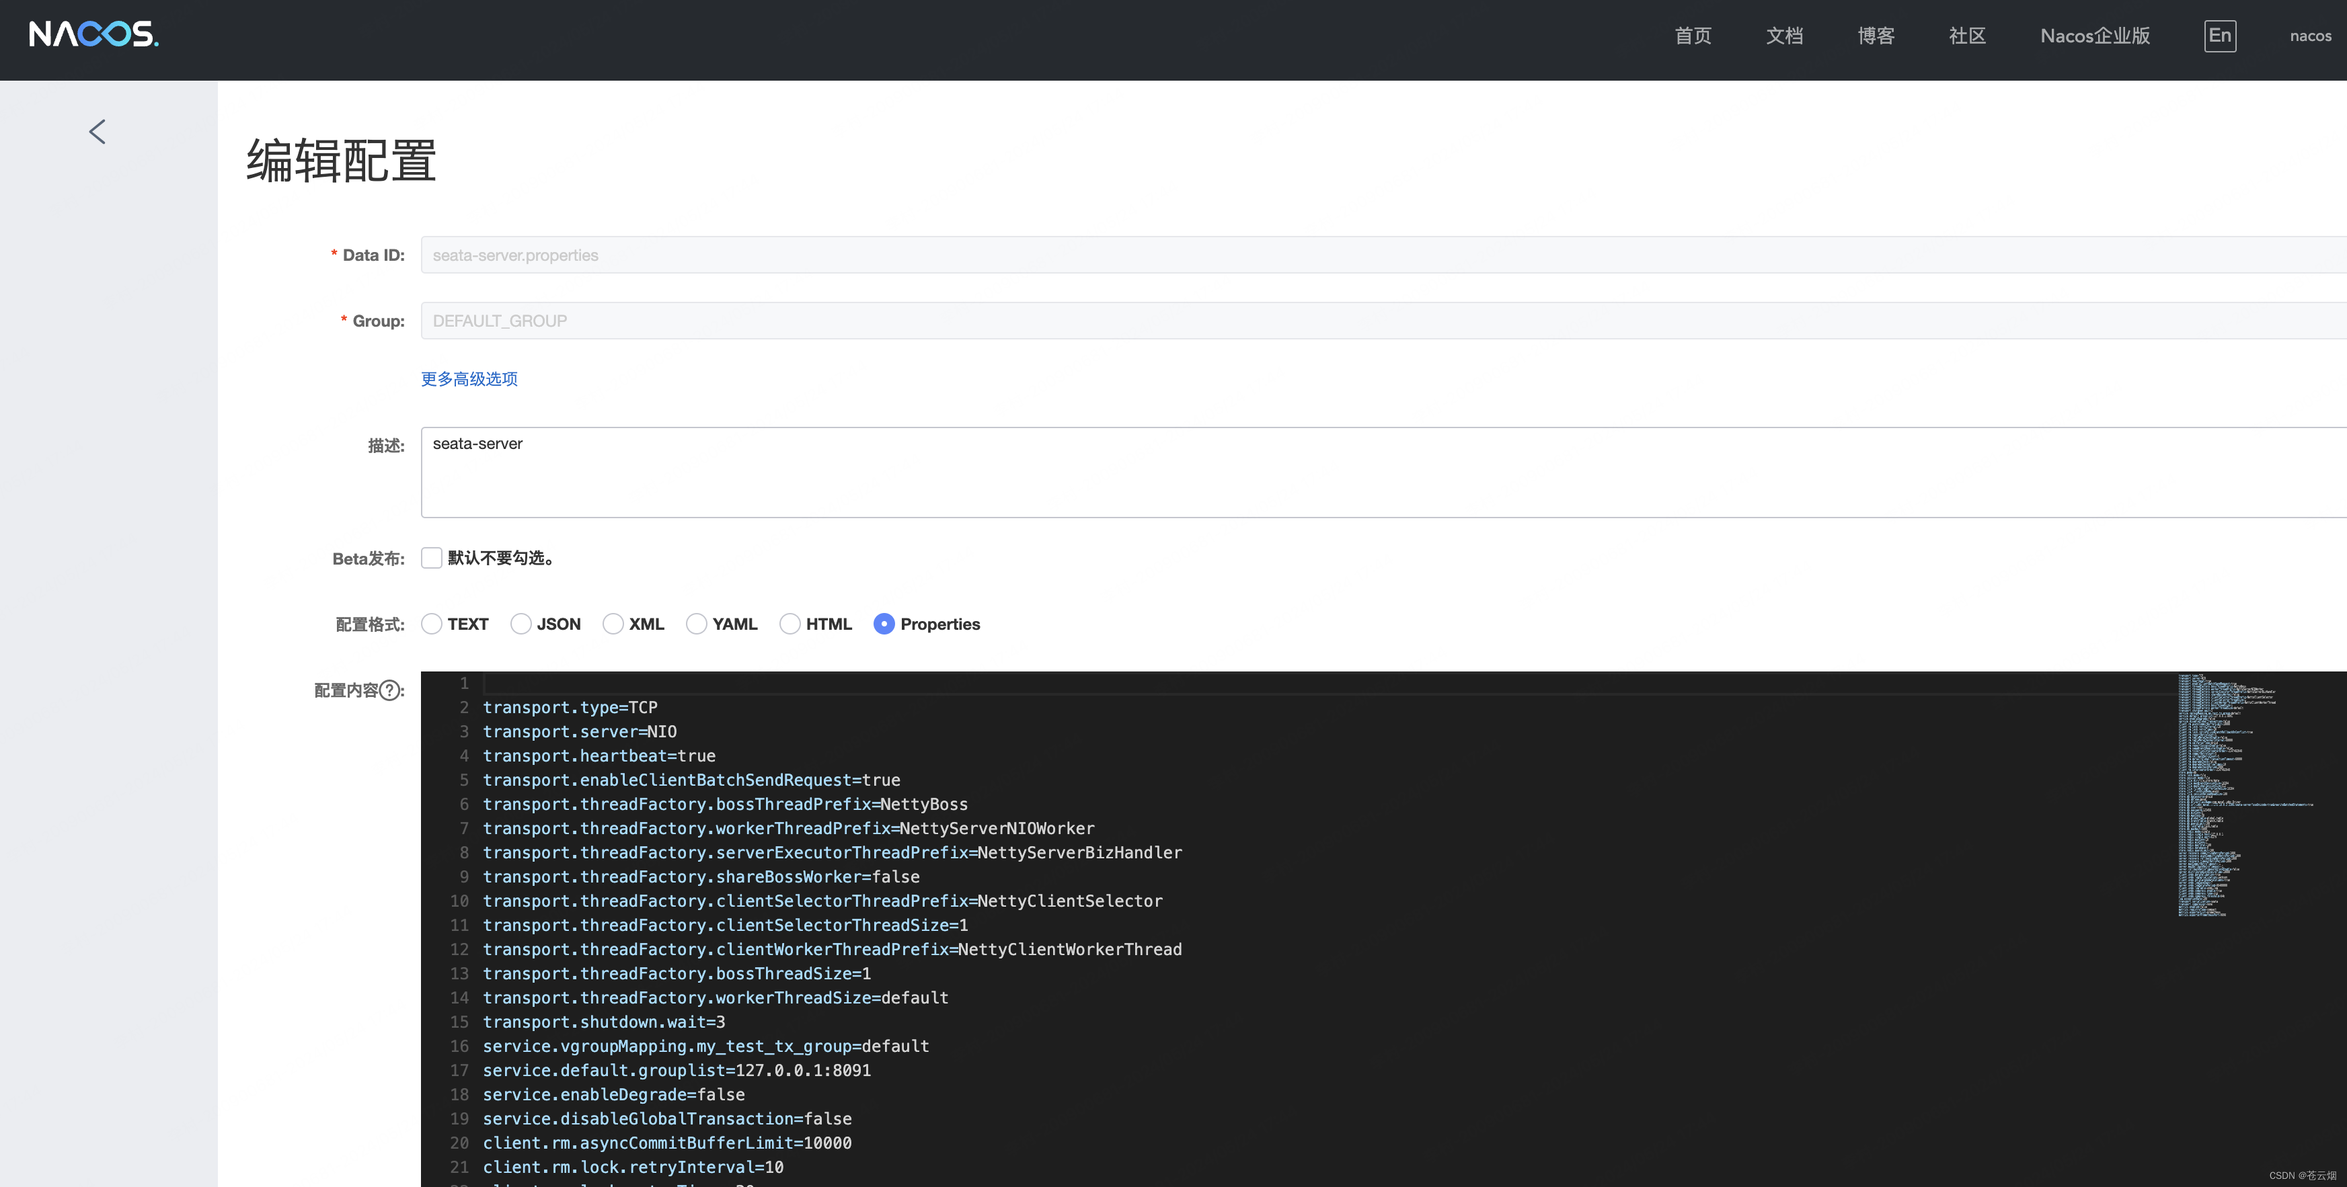Click line client.rm.asyncCommitBufferLimit=10000
Screen dimensions: 2347x1187
pos(667,1143)
